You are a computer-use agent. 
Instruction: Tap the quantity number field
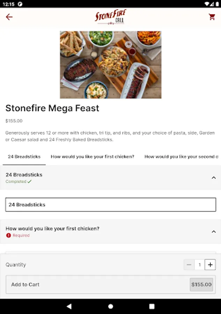click(200, 265)
